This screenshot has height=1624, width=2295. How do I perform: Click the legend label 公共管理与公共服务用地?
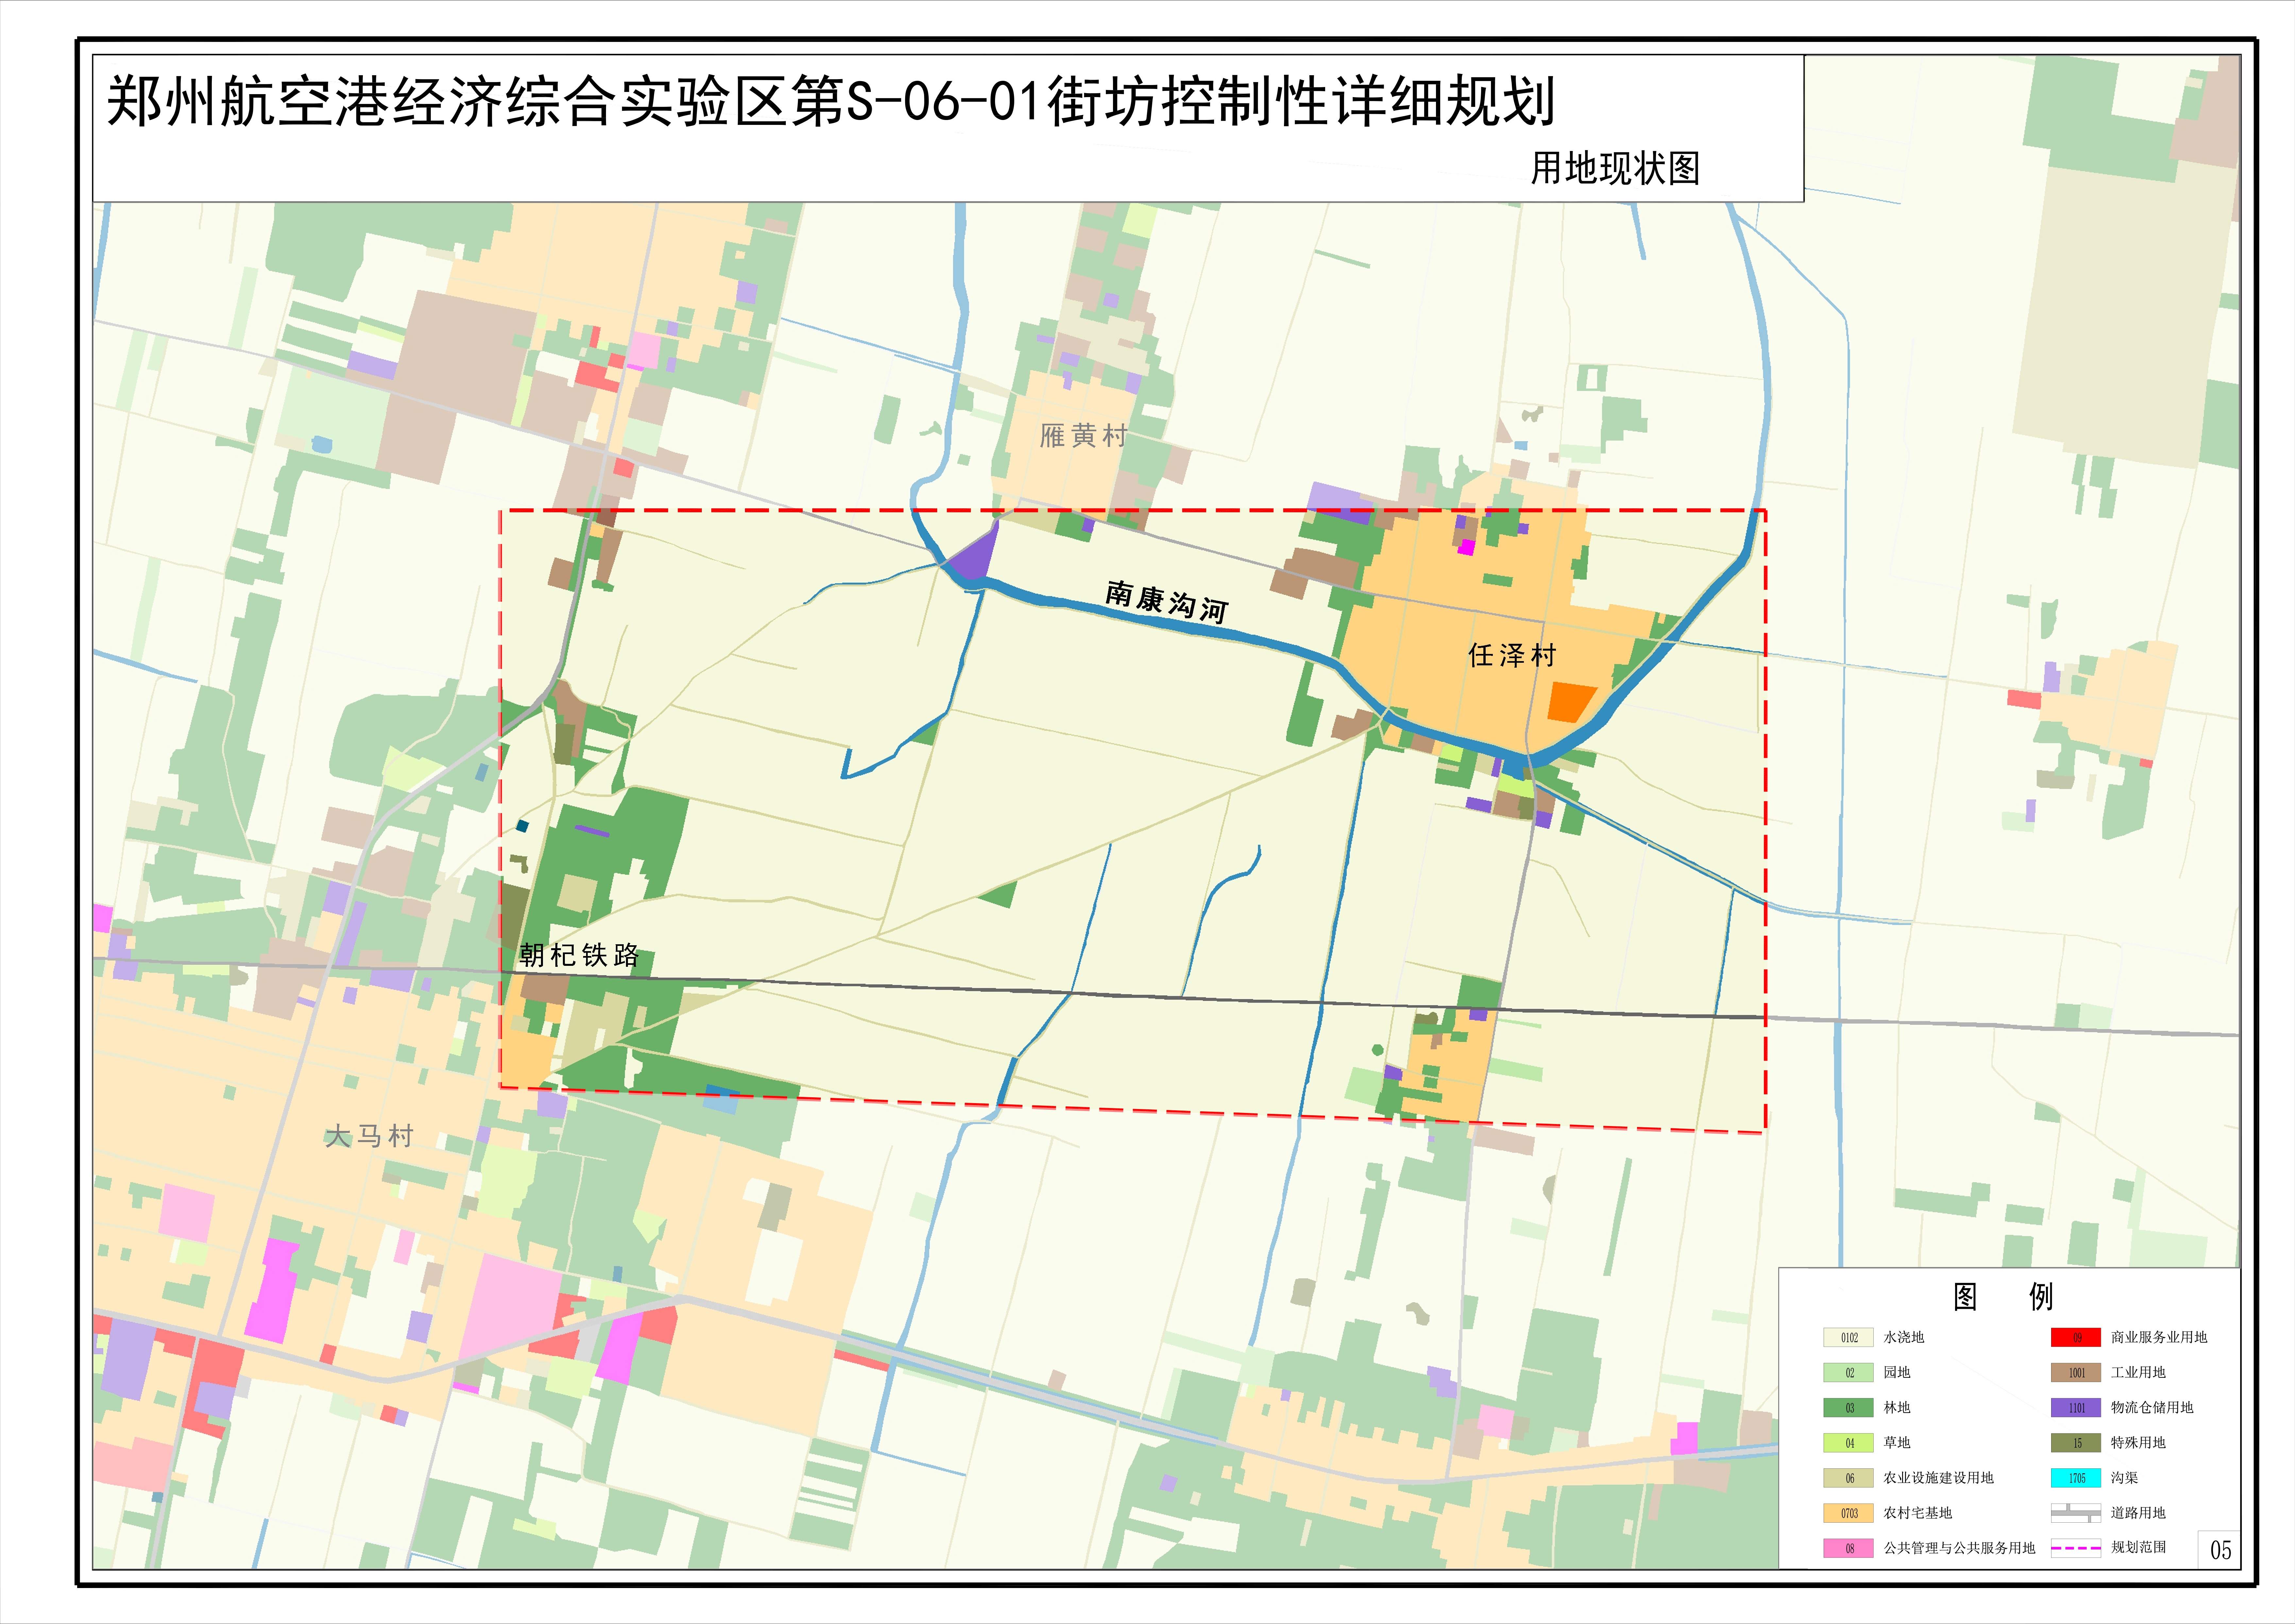tap(1959, 1548)
